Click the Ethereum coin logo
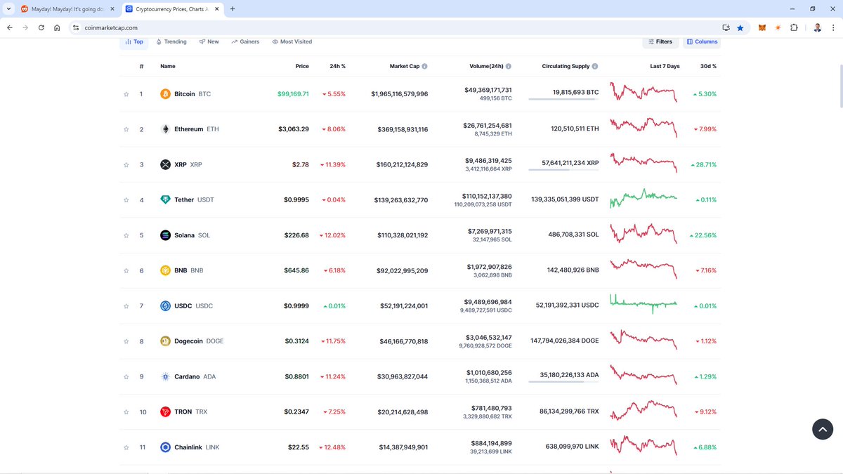Image resolution: width=843 pixels, height=474 pixels. [x=166, y=129]
